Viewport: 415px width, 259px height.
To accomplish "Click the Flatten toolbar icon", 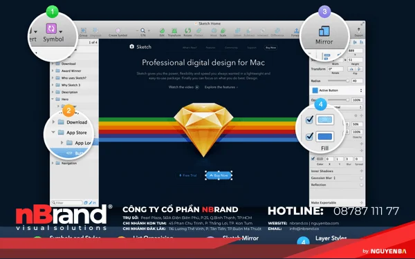I will tap(199, 30).
